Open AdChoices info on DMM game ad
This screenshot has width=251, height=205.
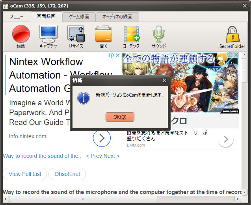coord(230,55)
